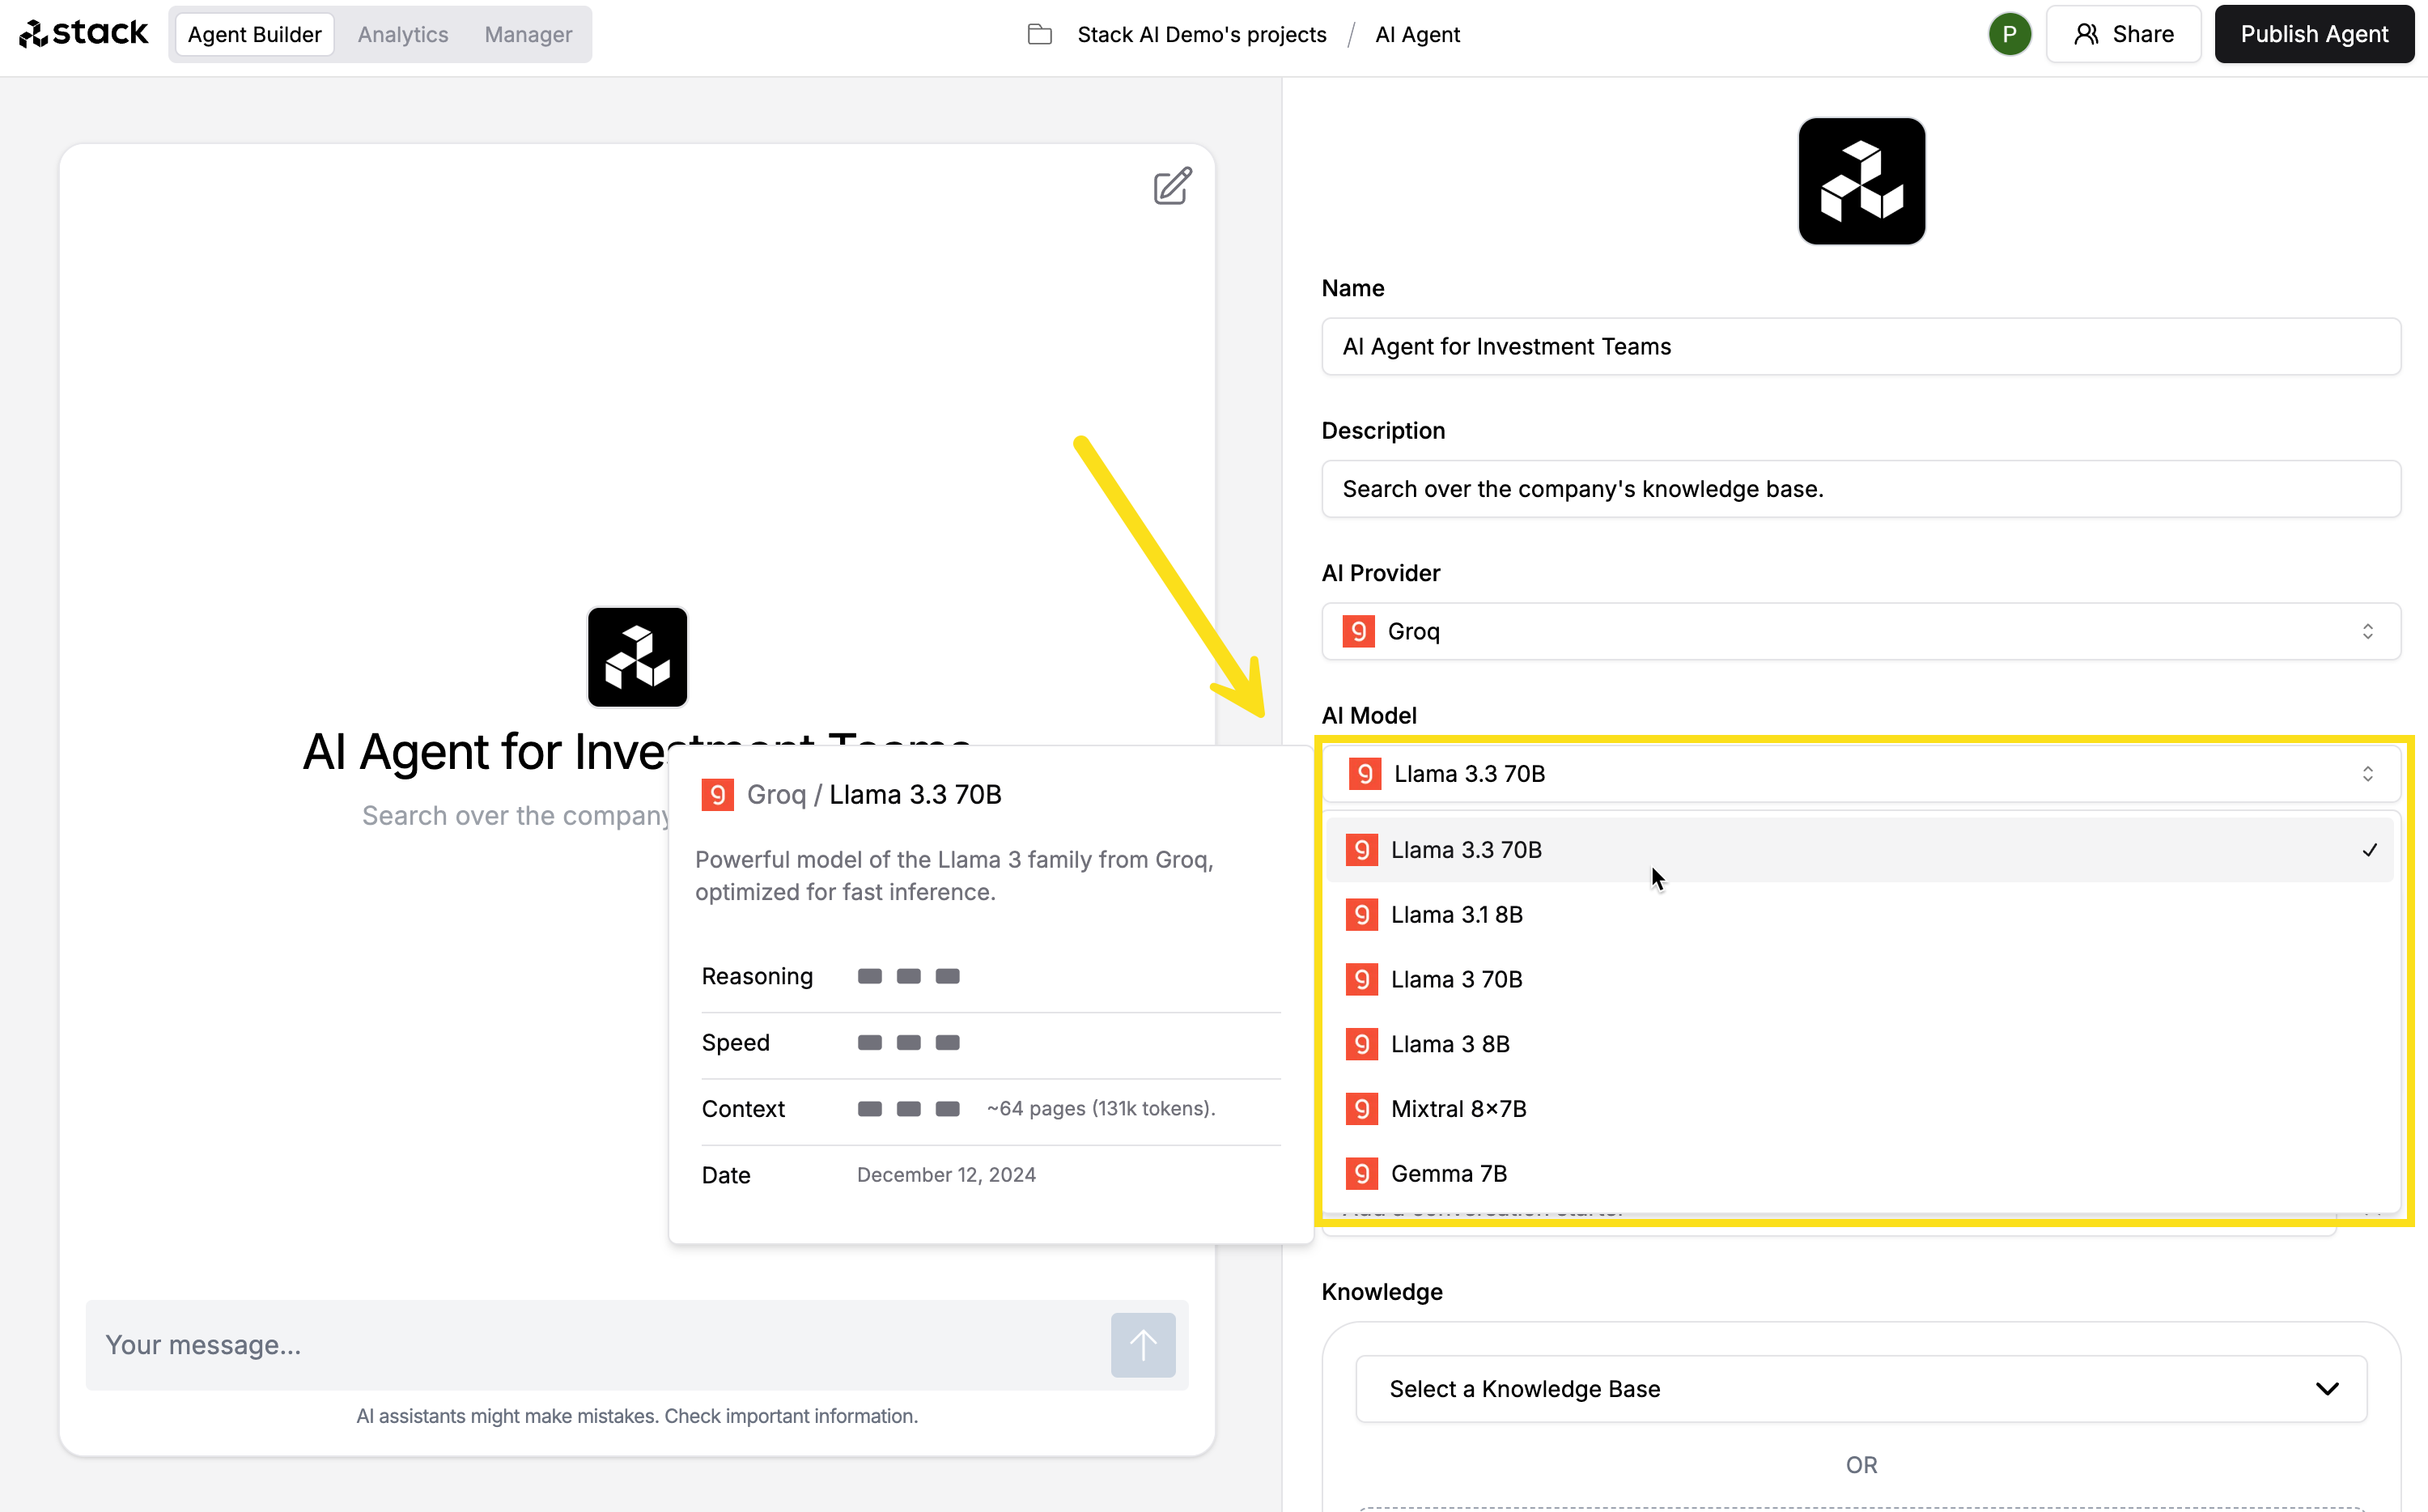The height and width of the screenshot is (1512, 2428).
Task: Click the AI Agent breadcrumb
Action: [1417, 34]
